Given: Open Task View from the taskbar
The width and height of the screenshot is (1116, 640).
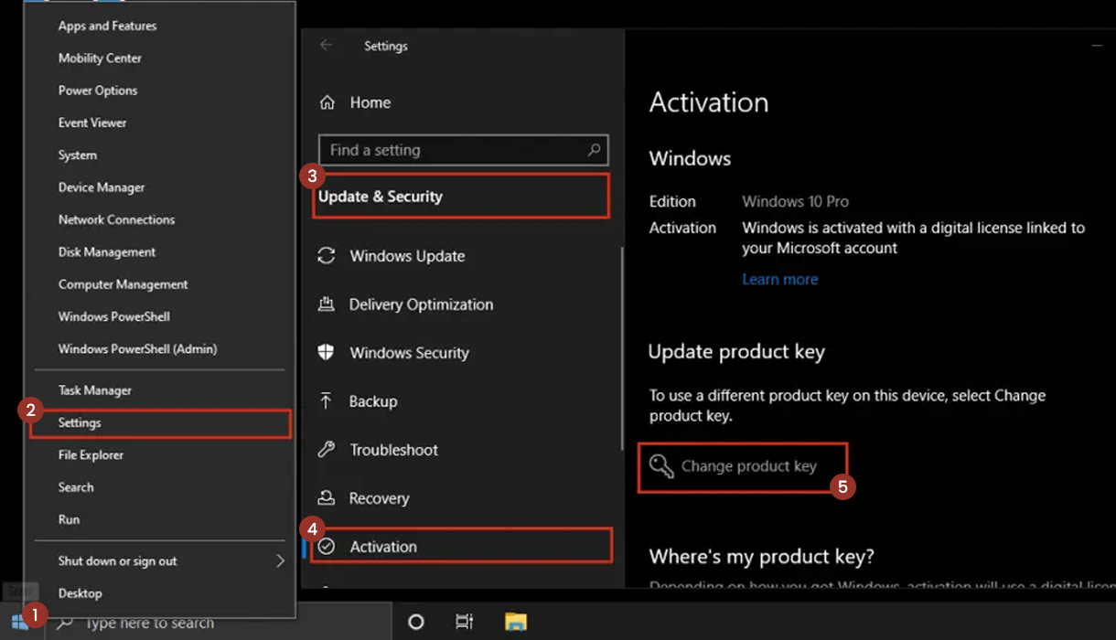Looking at the screenshot, I should pos(465,622).
